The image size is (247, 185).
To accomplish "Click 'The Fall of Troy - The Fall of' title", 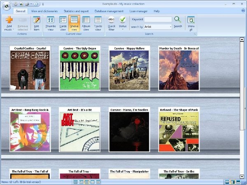I will coord(30,171).
